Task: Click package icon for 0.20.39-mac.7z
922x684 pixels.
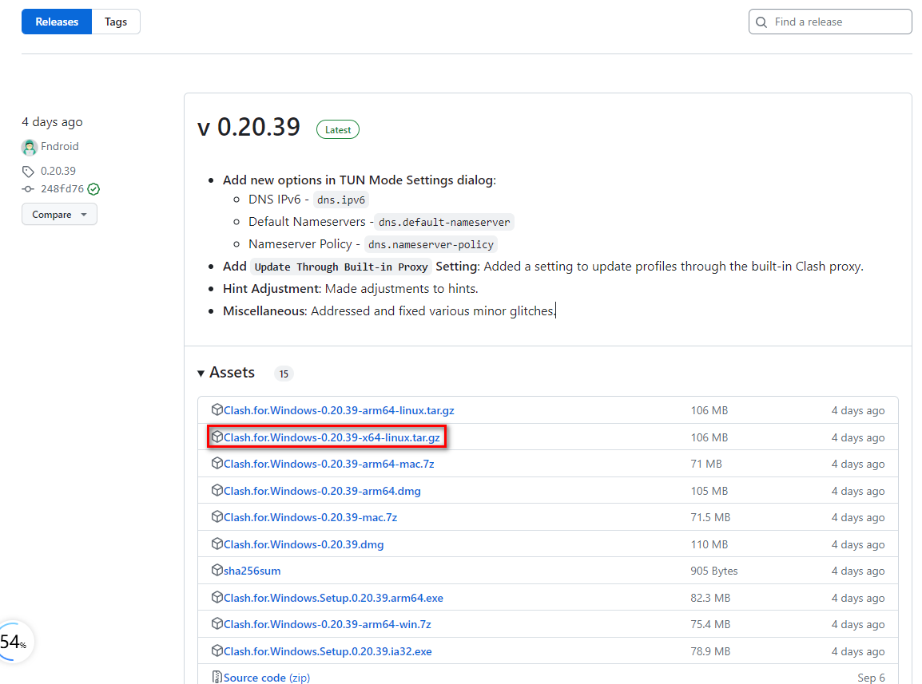Action: (x=217, y=516)
